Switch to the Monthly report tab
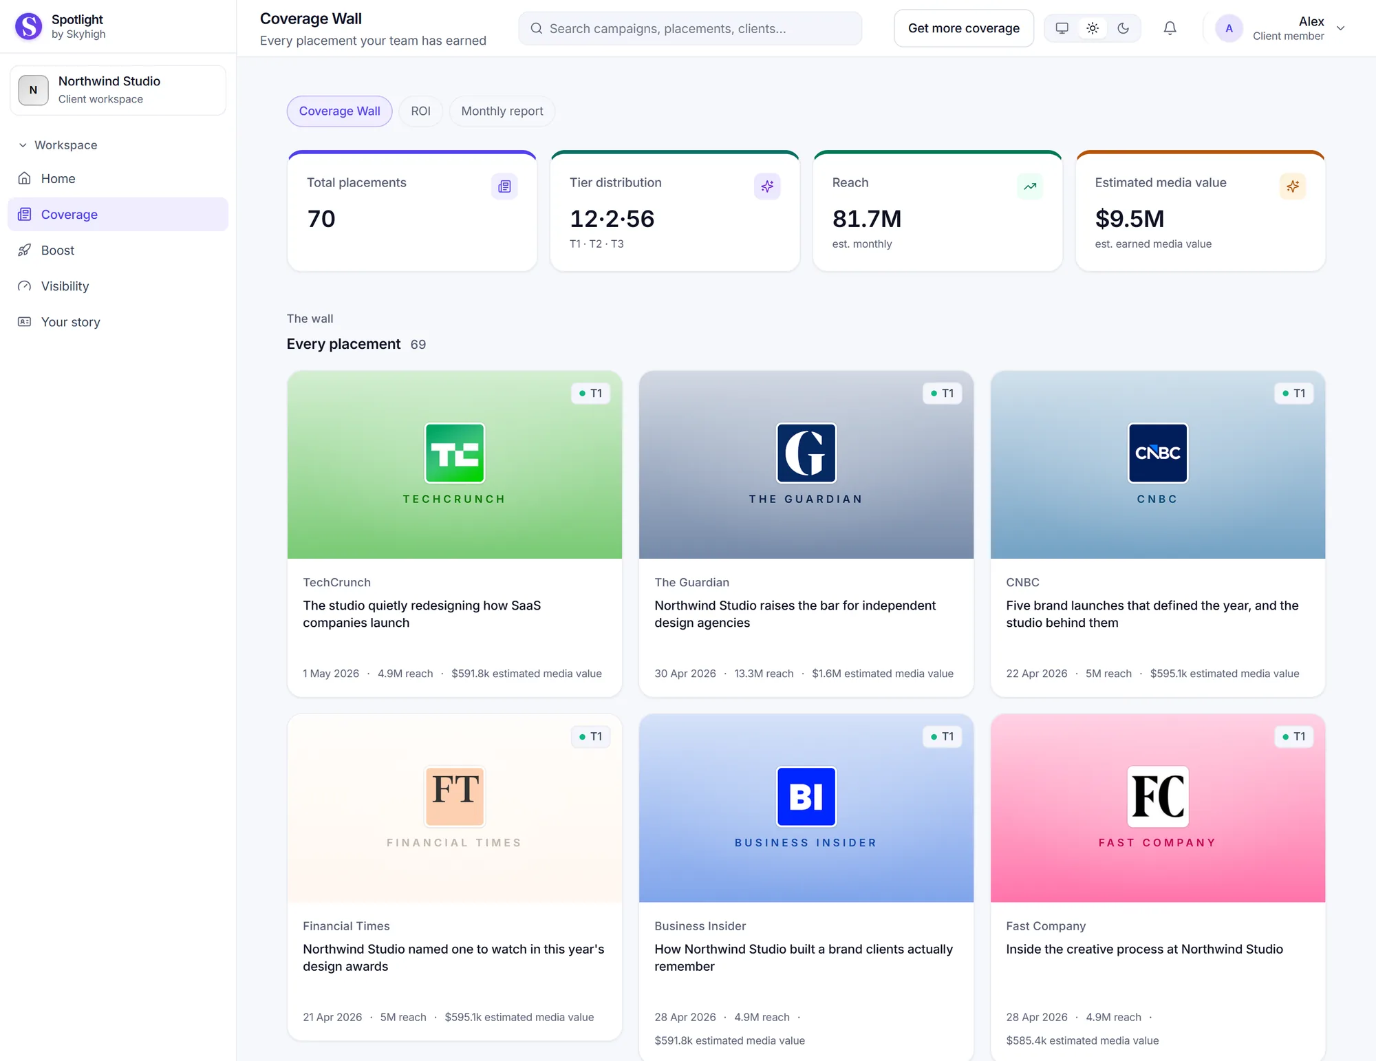1376x1061 pixels. (x=502, y=111)
